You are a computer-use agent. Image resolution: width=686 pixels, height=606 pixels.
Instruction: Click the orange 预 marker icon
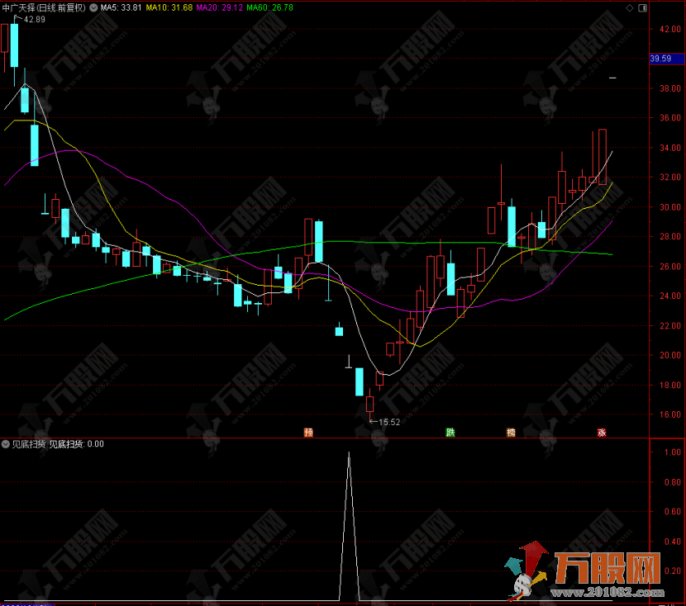(308, 432)
